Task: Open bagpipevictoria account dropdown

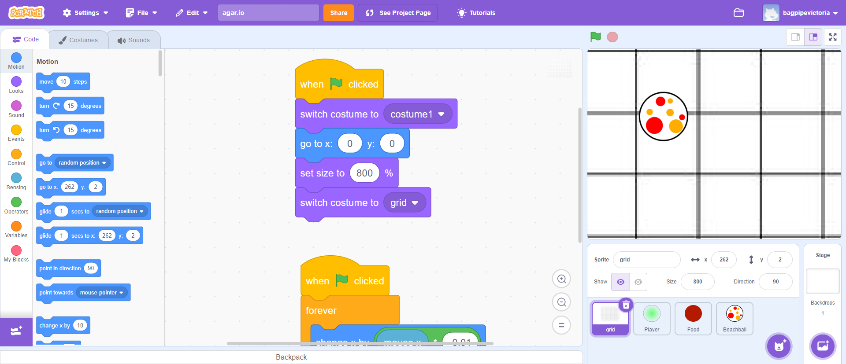Action: [800, 13]
